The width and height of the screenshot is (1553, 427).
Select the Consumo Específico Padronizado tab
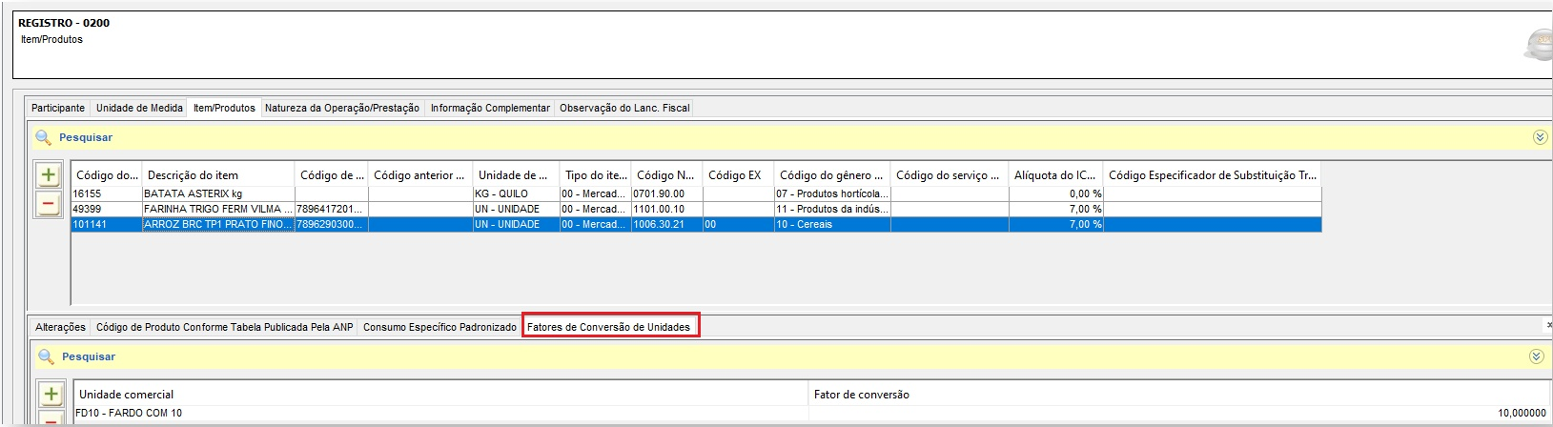pyautogui.click(x=439, y=327)
